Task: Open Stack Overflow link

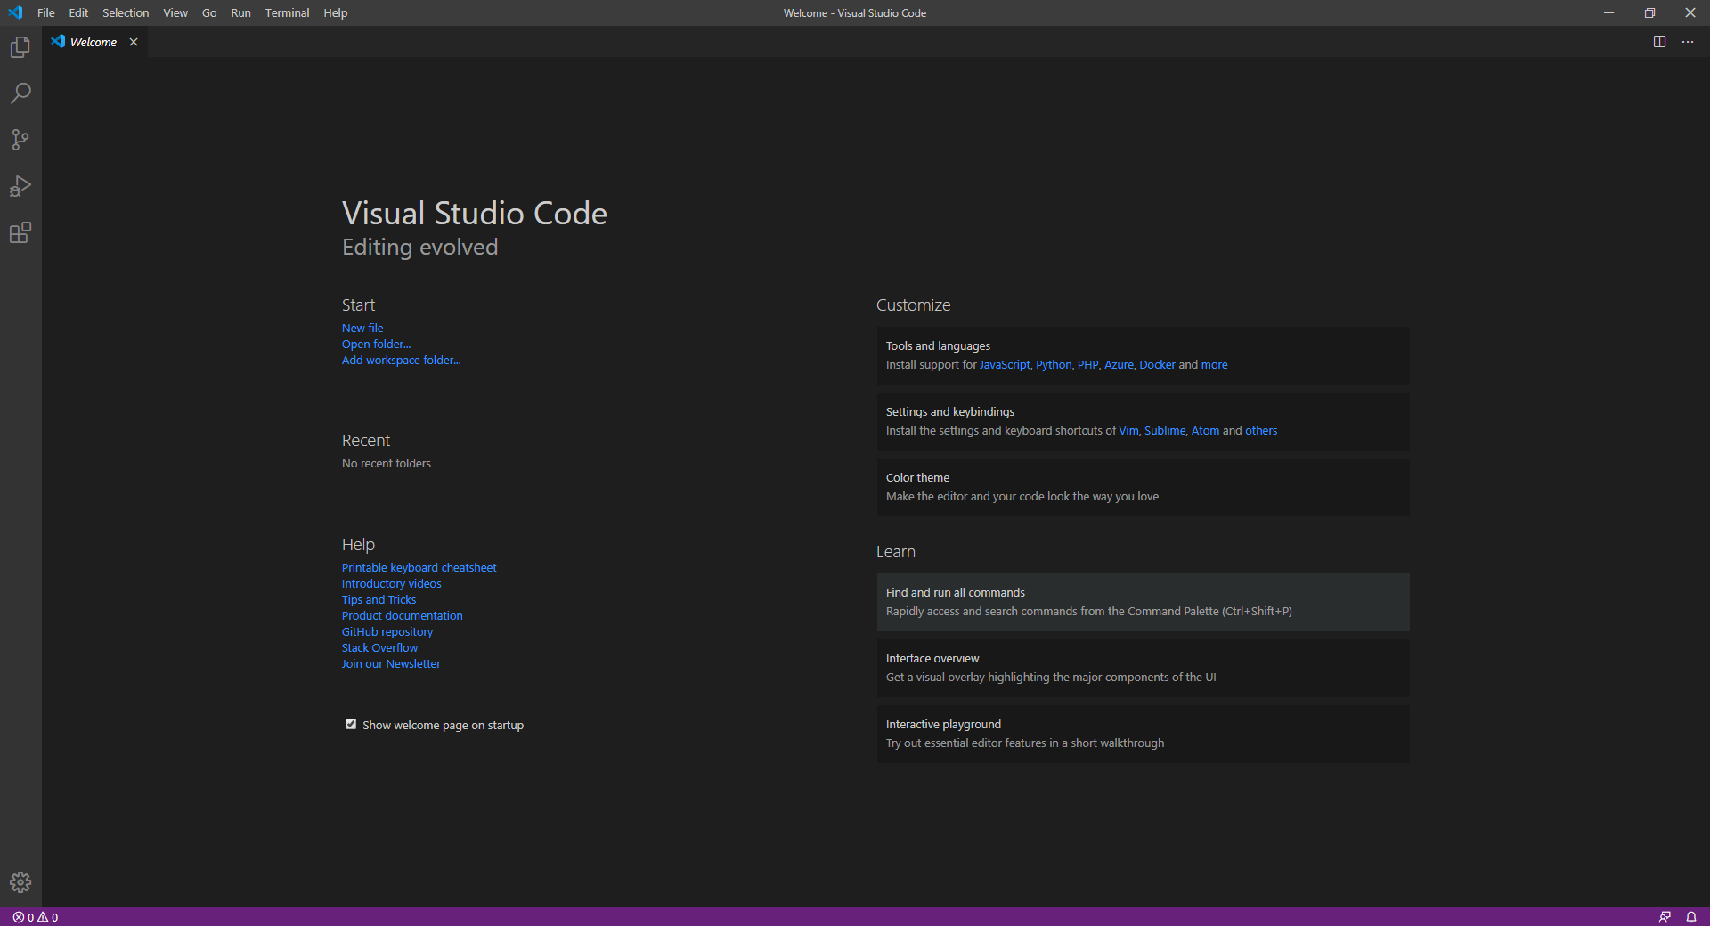Action: click(379, 647)
